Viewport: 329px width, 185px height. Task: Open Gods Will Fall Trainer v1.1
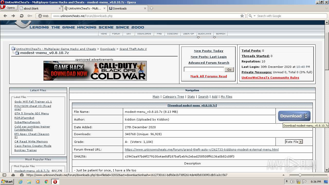[x=33, y=101]
